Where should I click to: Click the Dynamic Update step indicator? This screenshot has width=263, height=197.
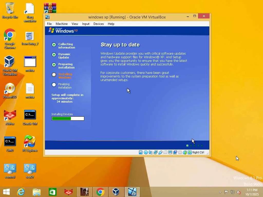coord(54,55)
